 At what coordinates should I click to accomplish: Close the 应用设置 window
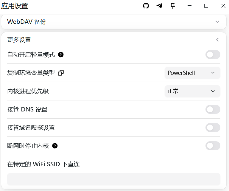[x=223, y=6]
